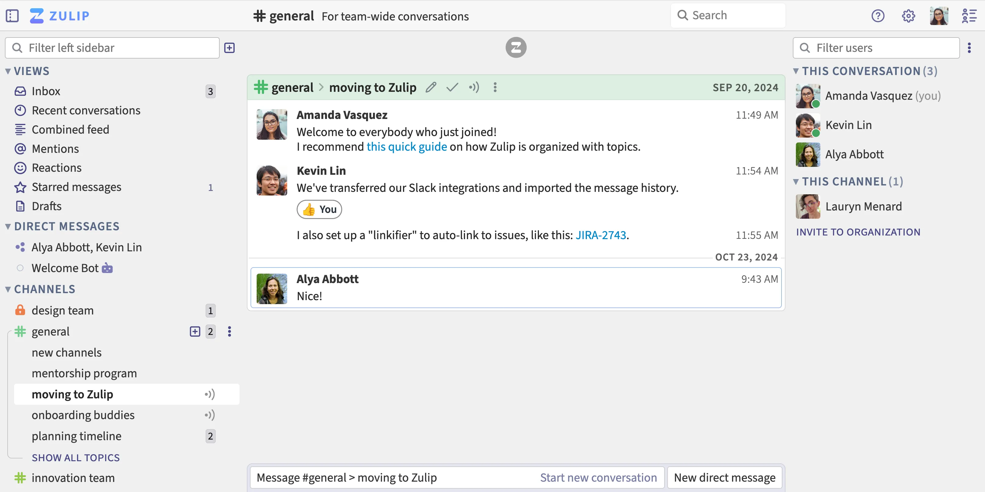Toggle thumbs up reaction on Kevin's message
985x492 pixels.
coord(319,209)
